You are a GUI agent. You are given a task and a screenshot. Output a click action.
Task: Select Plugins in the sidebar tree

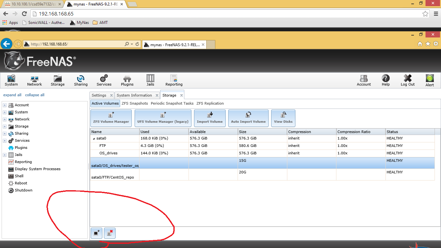click(x=21, y=148)
